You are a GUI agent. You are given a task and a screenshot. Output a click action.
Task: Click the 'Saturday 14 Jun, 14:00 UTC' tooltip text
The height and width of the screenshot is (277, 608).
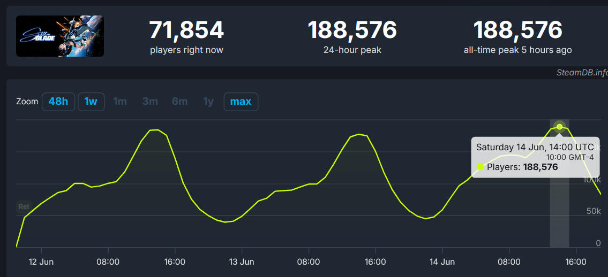click(x=535, y=147)
